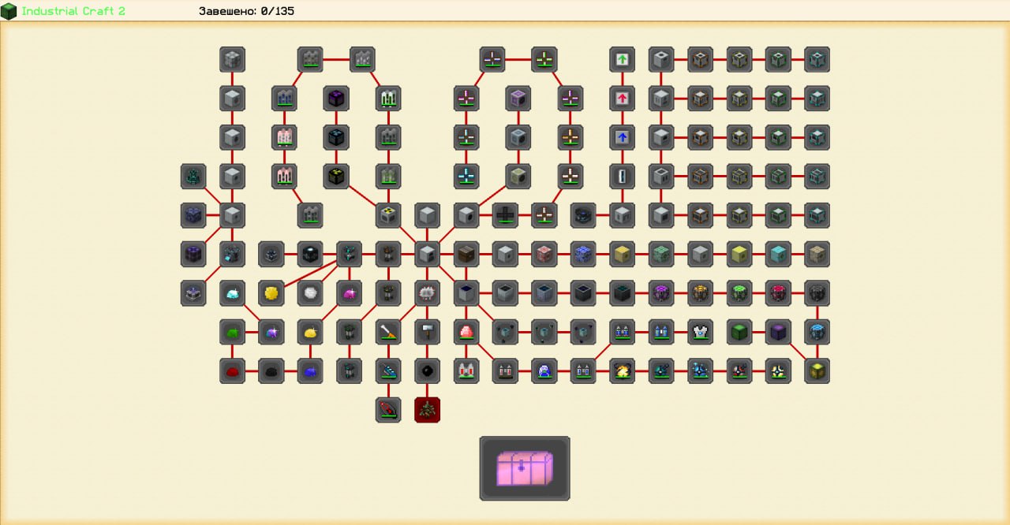Screen dimensions: 1010x525
Task: Select the purple-topped black block quest
Action: (x=337, y=99)
